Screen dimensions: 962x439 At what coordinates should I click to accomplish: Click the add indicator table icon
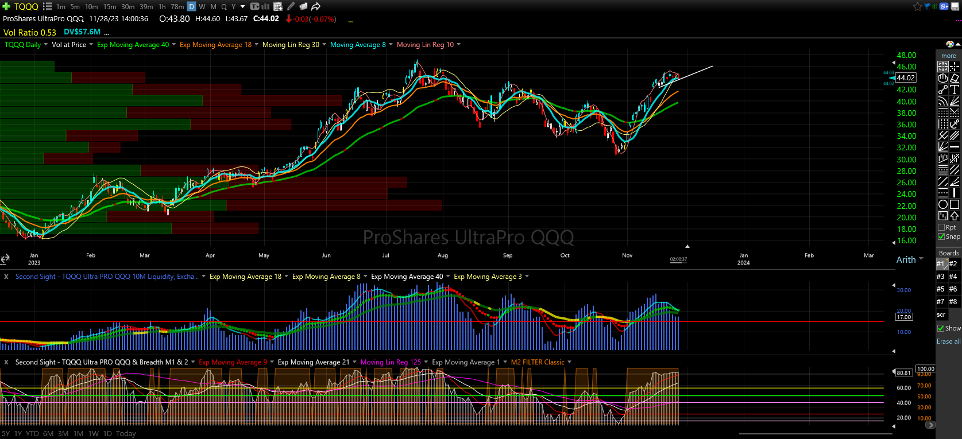[x=278, y=6]
